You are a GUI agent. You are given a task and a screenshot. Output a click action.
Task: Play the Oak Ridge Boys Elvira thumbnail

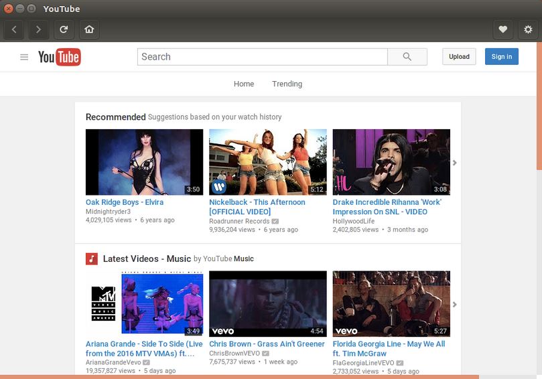tap(145, 162)
